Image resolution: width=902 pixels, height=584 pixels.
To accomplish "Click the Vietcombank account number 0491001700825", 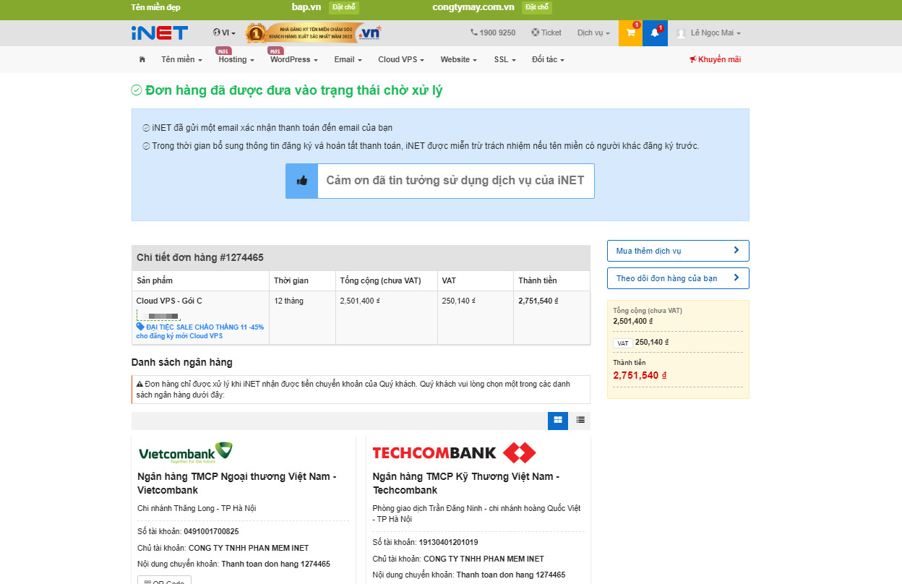I will click(x=211, y=531).
